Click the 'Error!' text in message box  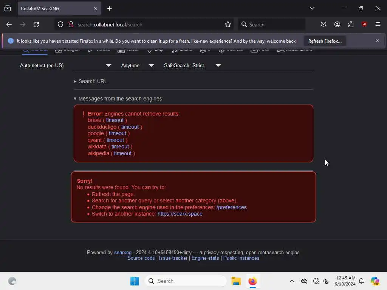pyautogui.click(x=95, y=114)
